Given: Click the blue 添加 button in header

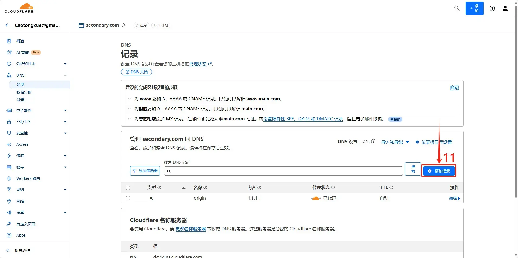Looking at the screenshot, I should (474, 8).
